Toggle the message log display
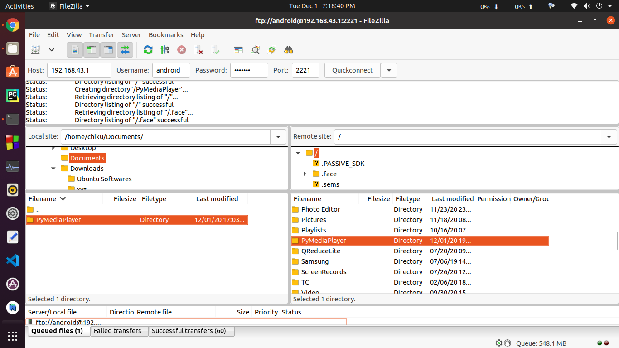 point(75,50)
